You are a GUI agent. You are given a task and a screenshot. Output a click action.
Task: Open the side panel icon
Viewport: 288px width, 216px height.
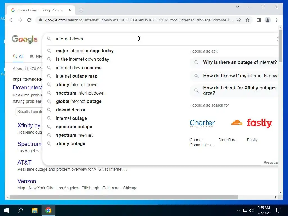(x=259, y=20)
